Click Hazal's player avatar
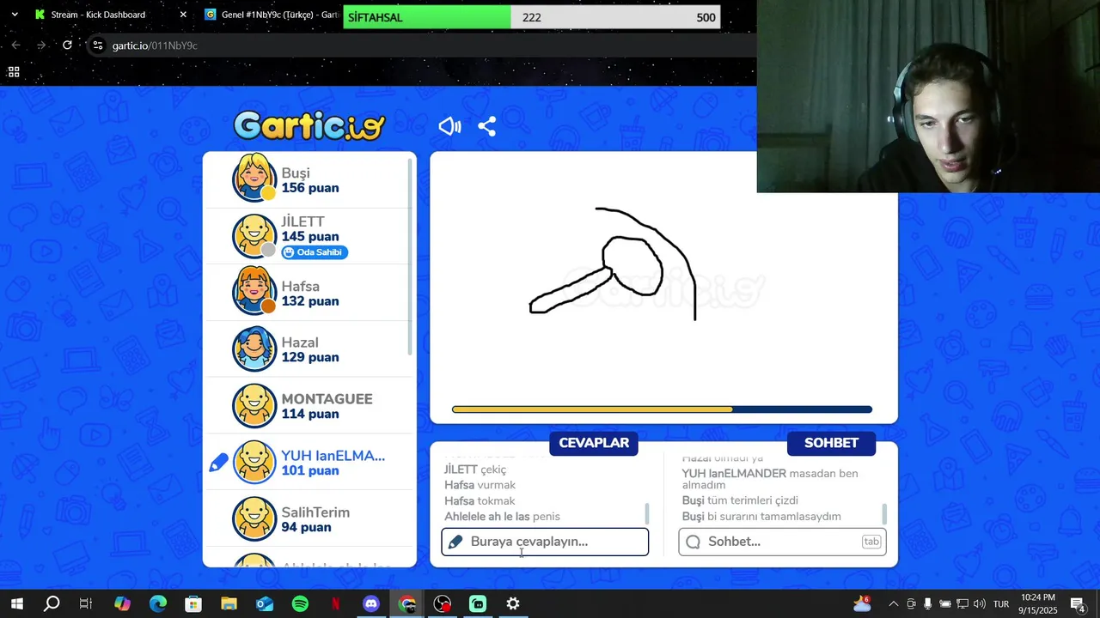The width and height of the screenshot is (1100, 618). [254, 348]
